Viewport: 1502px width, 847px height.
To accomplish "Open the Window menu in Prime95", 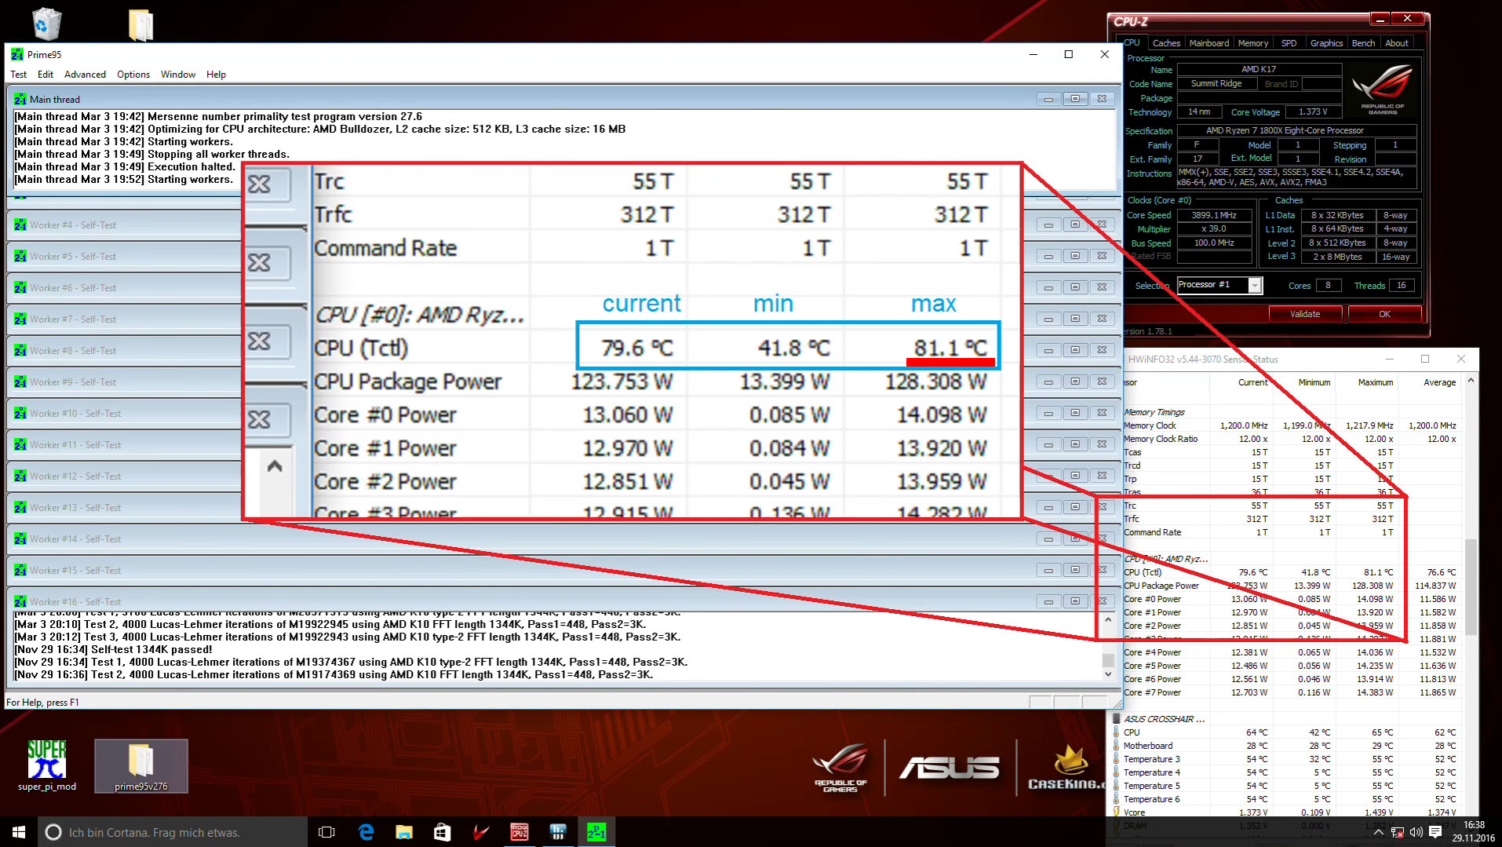I will coord(178,75).
